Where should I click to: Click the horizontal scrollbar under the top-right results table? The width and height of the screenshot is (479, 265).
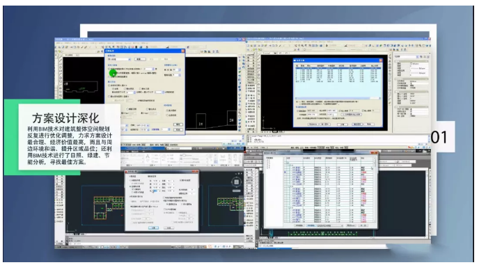[x=338, y=98]
